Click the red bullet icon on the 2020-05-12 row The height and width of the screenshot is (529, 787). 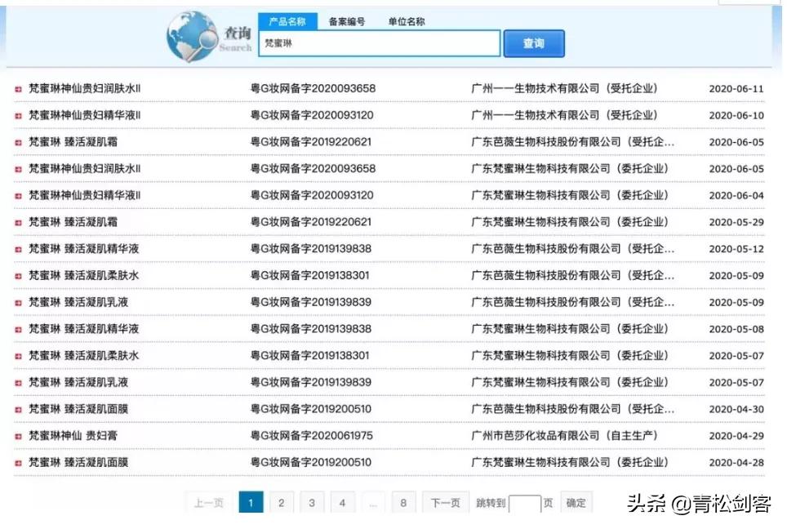click(x=19, y=250)
